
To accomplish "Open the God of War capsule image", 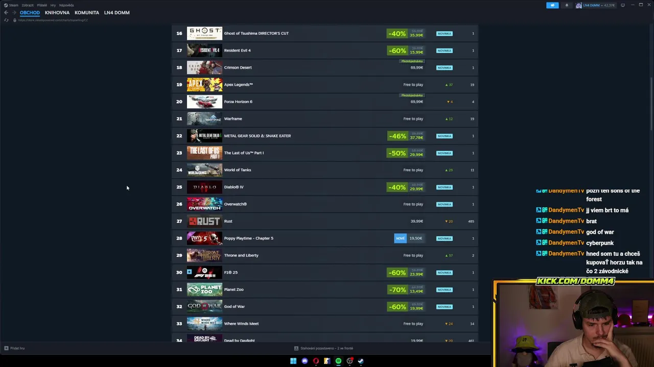I will pyautogui.click(x=204, y=307).
